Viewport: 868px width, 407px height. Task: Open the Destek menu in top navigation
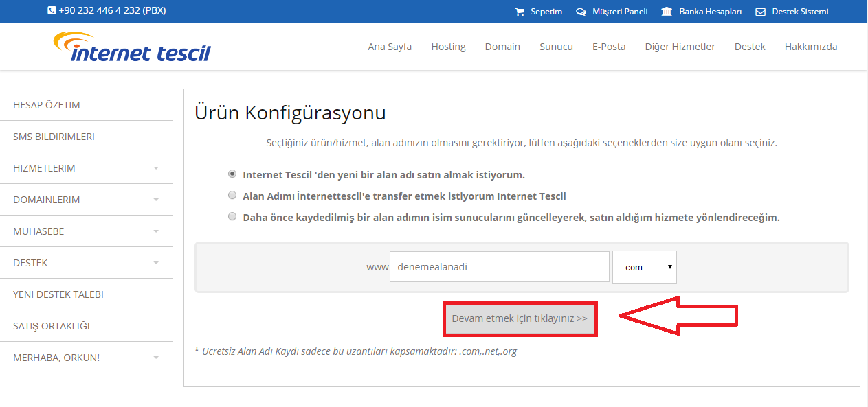(x=750, y=47)
